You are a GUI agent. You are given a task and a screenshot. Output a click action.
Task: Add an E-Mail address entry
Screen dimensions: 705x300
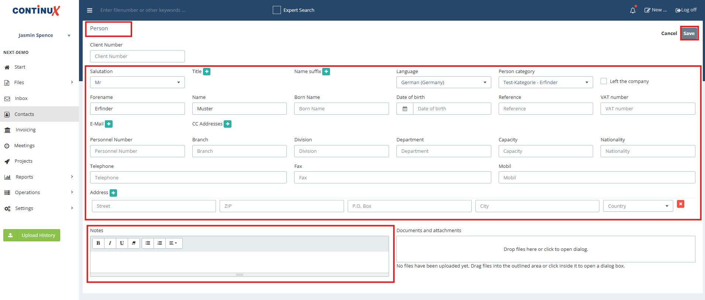(x=109, y=124)
